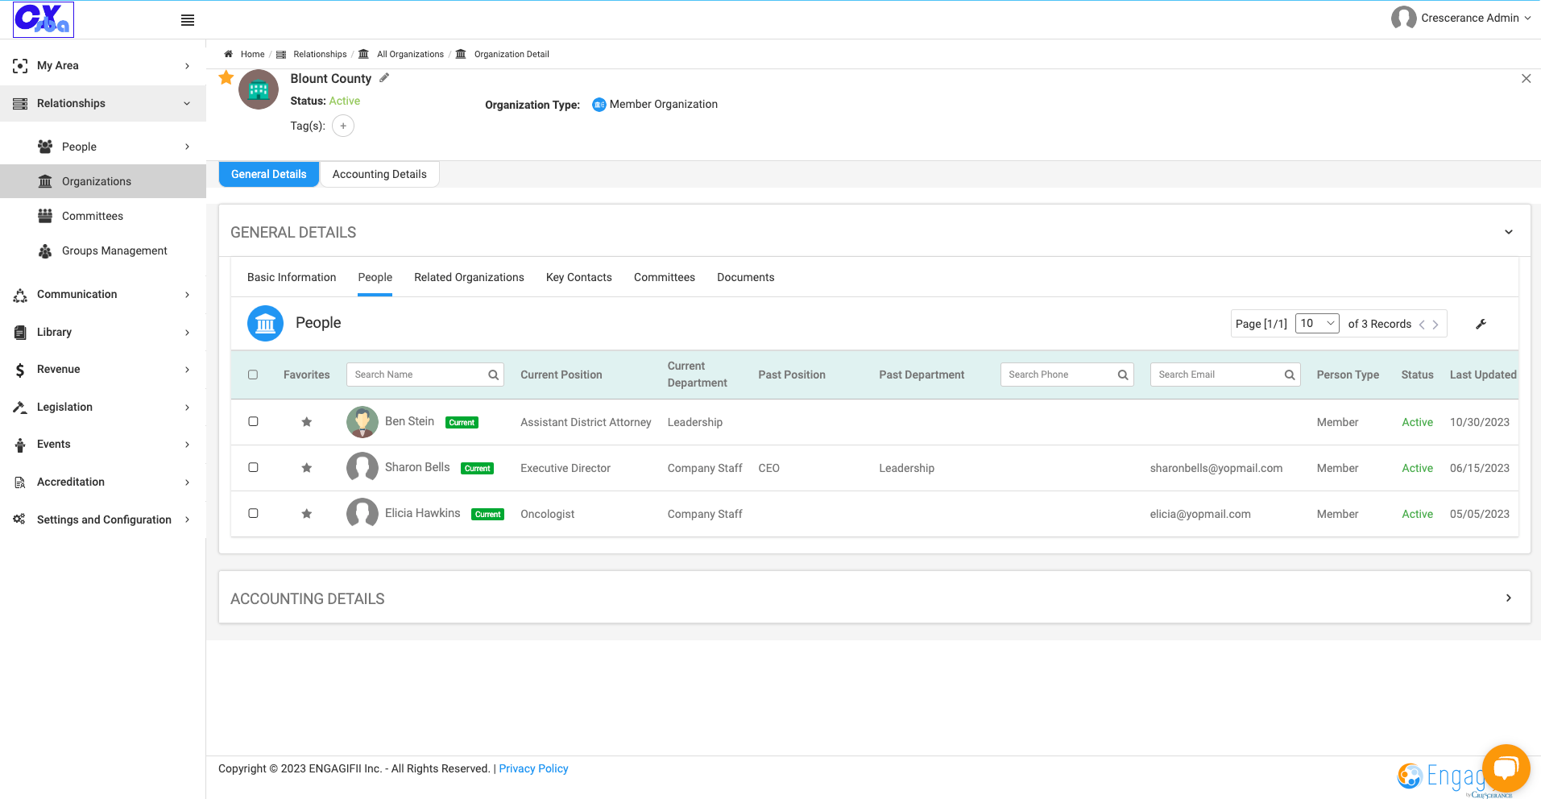Check the Elicia Hawkins row checkbox
1541x799 pixels.
pyautogui.click(x=253, y=513)
